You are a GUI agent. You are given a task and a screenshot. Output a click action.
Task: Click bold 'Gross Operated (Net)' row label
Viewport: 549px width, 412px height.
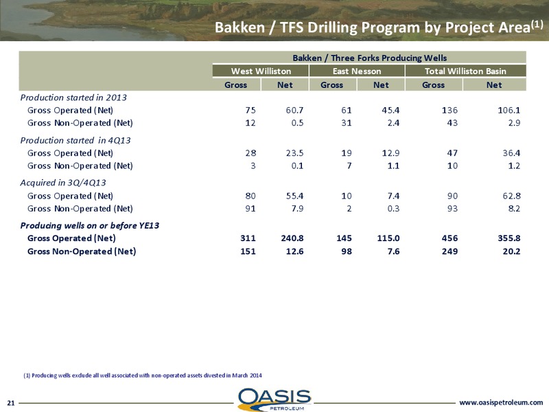pyautogui.click(x=71, y=238)
